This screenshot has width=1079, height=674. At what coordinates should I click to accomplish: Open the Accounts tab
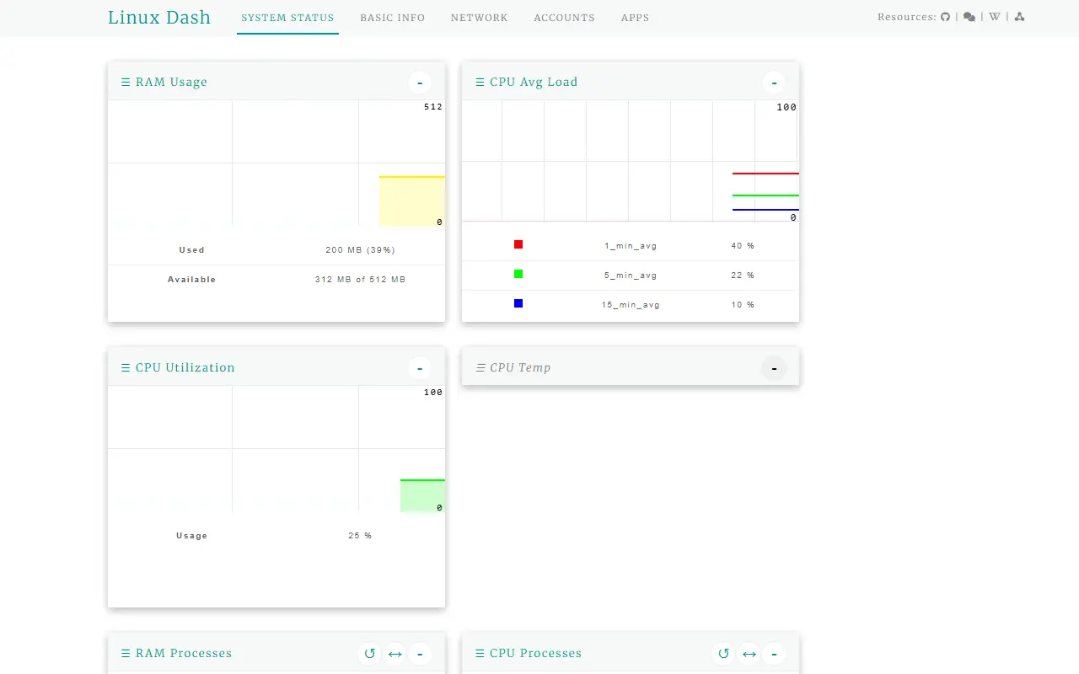564,18
